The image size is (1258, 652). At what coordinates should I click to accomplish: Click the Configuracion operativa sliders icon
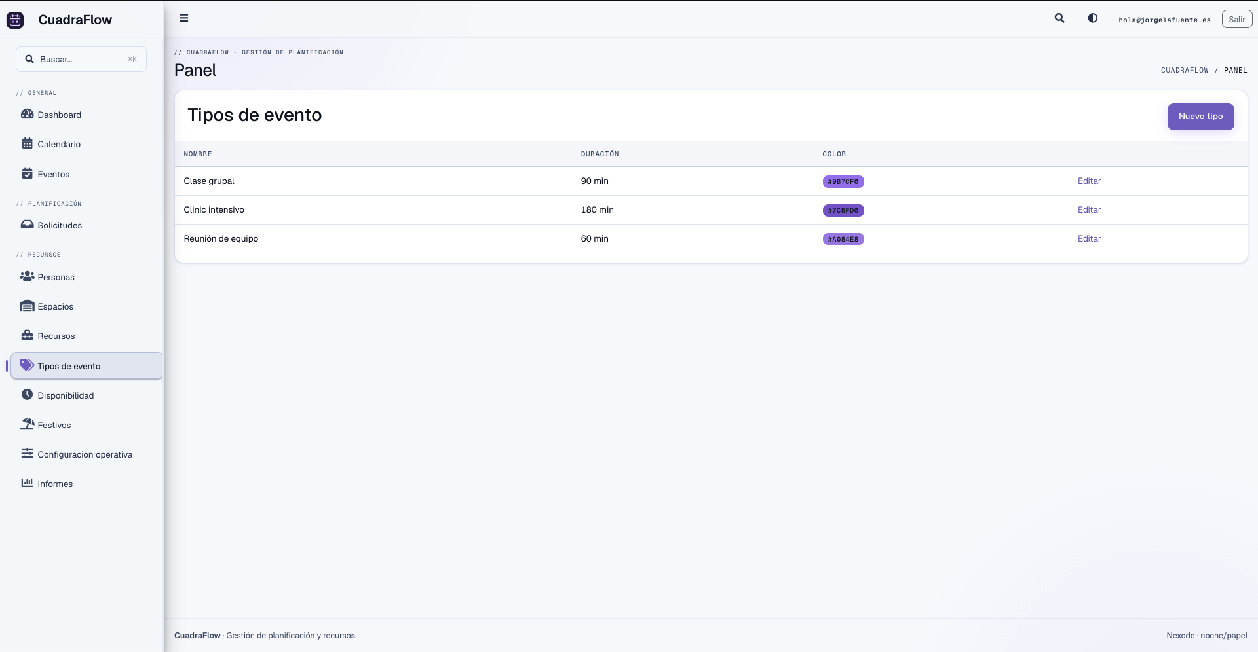[x=27, y=454]
